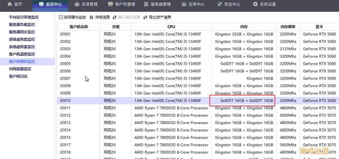Click JD007 single Kingston 16GB memory cell
This screenshot has height=159, width=339.
(260, 79)
